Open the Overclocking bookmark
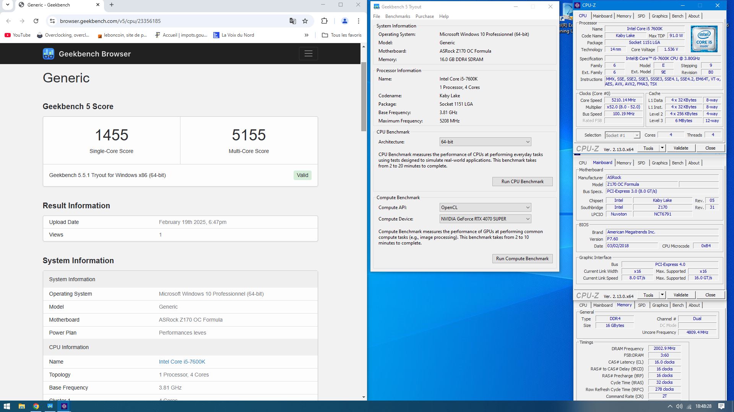Image resolution: width=734 pixels, height=412 pixels. coord(63,35)
